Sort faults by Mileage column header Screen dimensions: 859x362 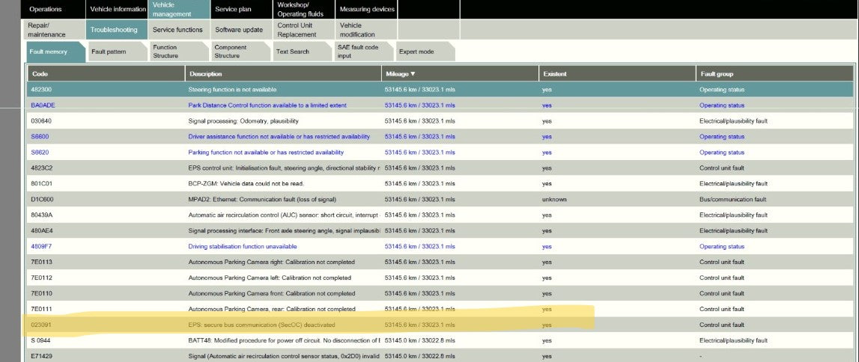click(x=400, y=74)
